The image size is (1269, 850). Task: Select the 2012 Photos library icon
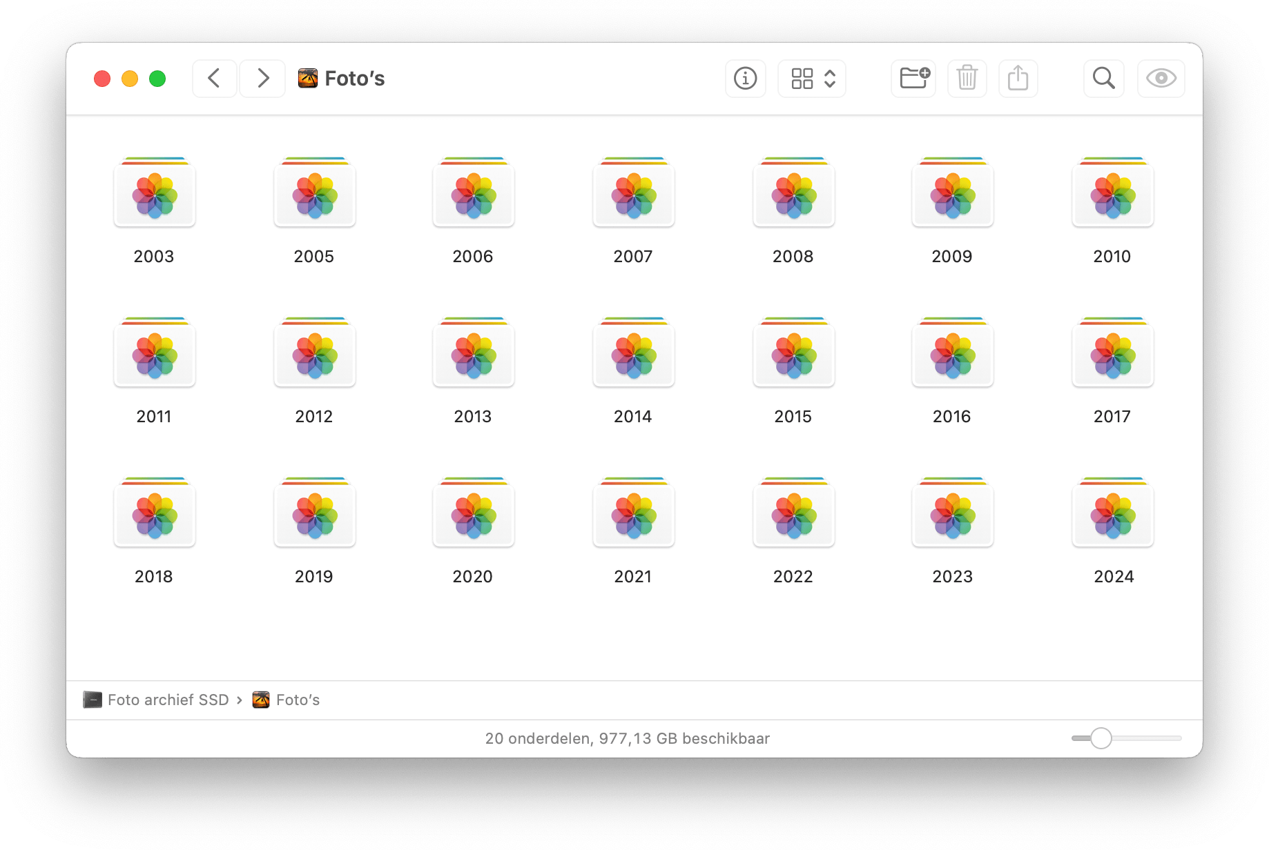(x=315, y=353)
